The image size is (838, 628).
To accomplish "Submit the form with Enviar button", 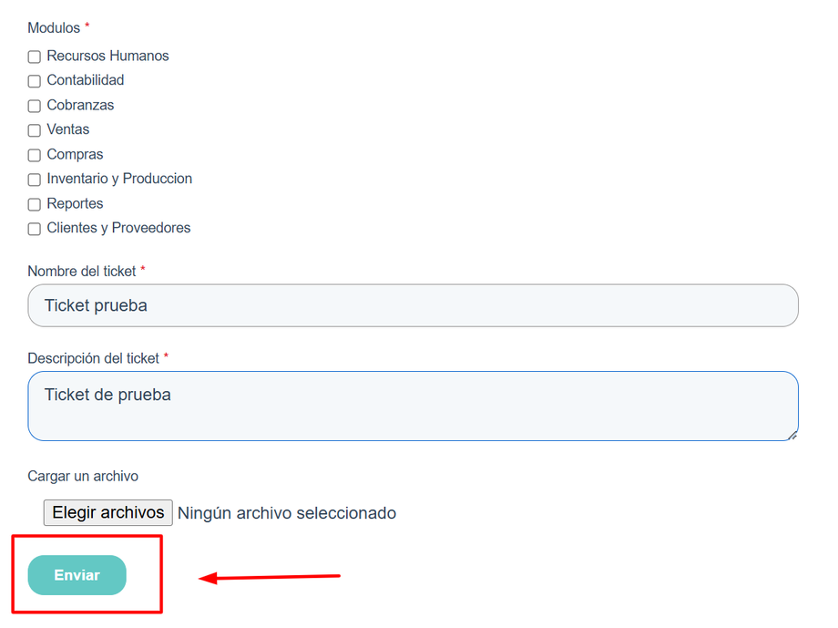I will (77, 575).
